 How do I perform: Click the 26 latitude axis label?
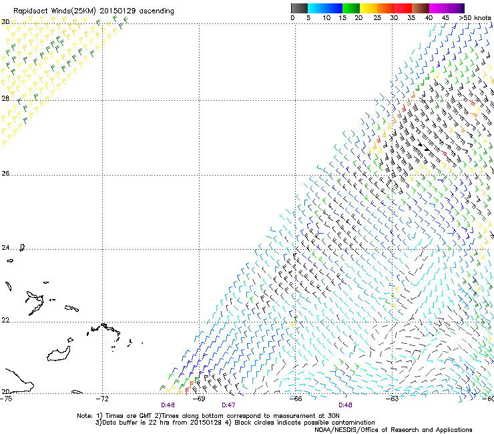[5, 174]
